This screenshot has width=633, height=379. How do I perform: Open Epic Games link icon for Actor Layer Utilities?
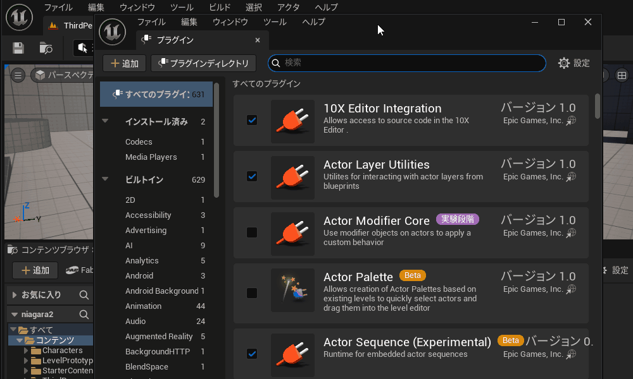tap(571, 177)
